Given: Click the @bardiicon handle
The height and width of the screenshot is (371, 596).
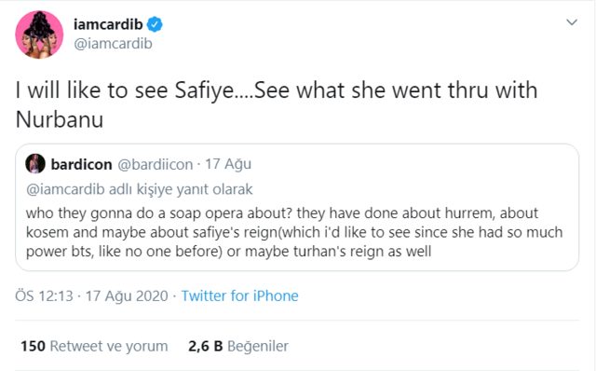Looking at the screenshot, I should pos(156,164).
